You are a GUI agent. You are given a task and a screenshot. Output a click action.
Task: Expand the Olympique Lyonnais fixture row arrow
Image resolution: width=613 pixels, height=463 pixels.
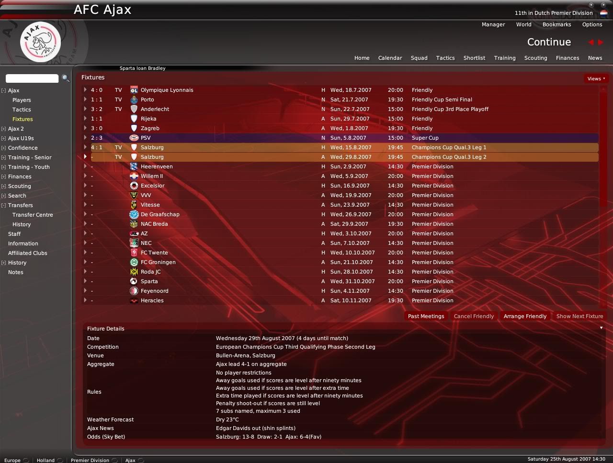pos(85,90)
